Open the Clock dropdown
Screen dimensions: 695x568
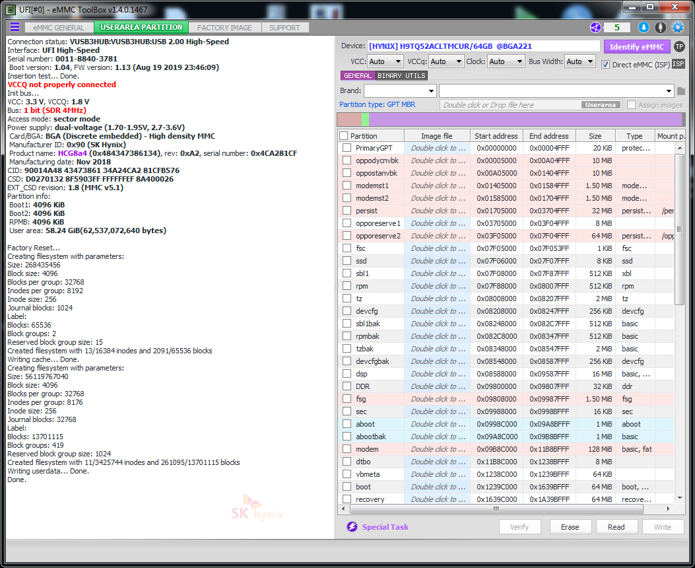click(506, 61)
